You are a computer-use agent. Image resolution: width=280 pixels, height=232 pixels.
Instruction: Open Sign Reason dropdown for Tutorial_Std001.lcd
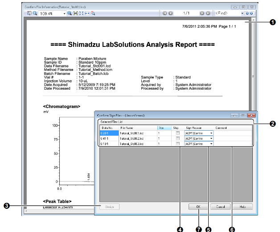[211, 133]
